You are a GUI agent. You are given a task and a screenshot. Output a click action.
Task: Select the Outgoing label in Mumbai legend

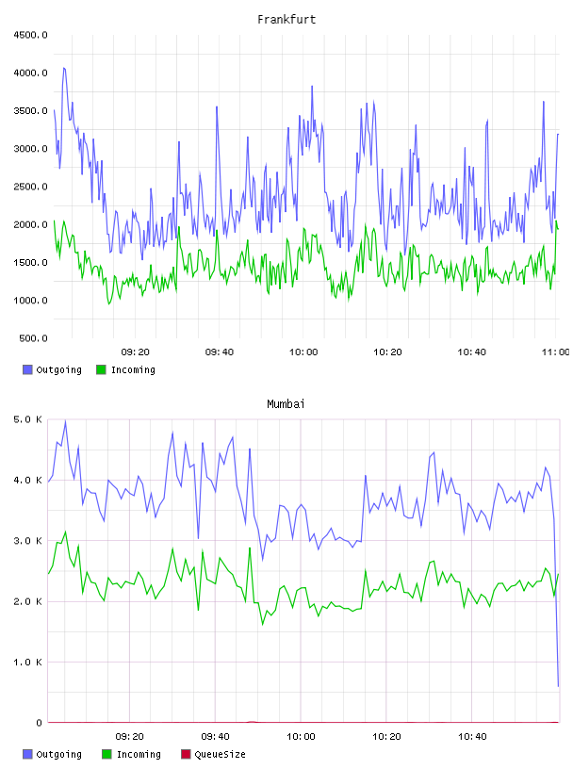pyautogui.click(x=58, y=754)
